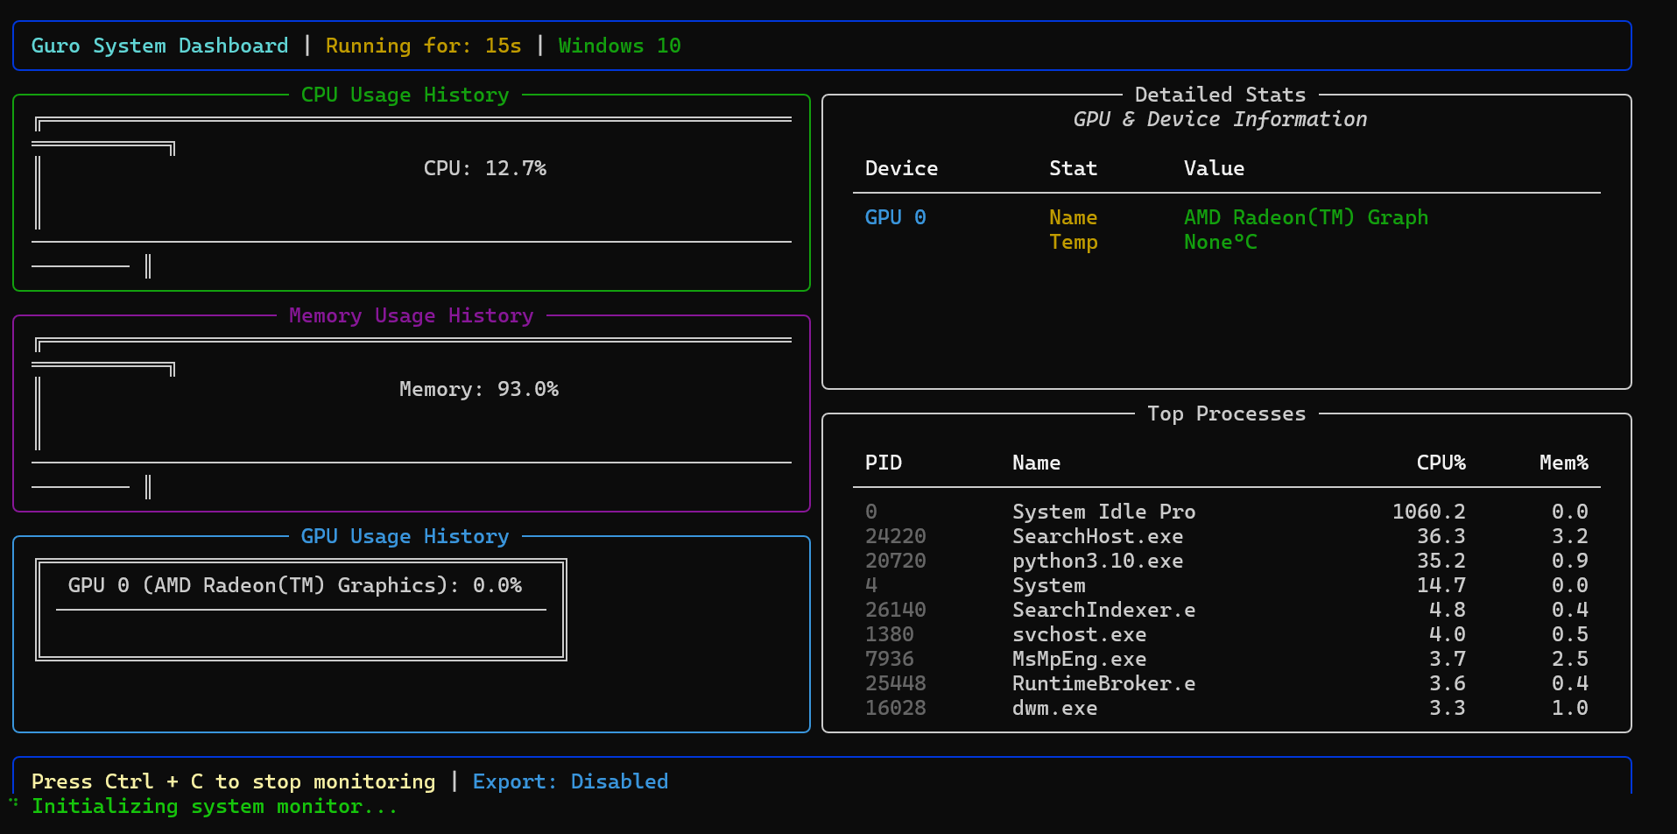Open the Guro System Dashboard title menu
The height and width of the screenshot is (834, 1677).
click(x=159, y=45)
